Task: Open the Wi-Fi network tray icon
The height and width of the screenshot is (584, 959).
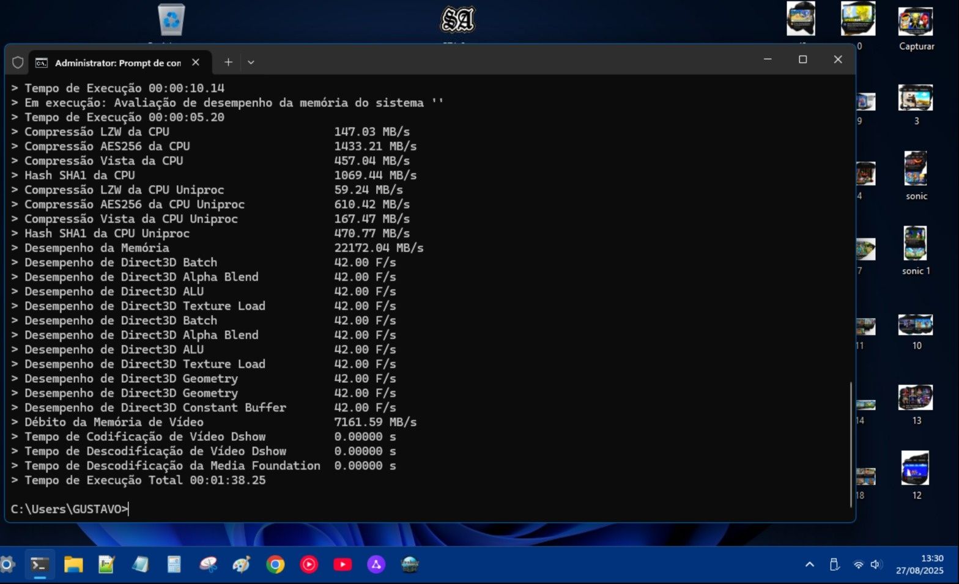Action: tap(859, 564)
